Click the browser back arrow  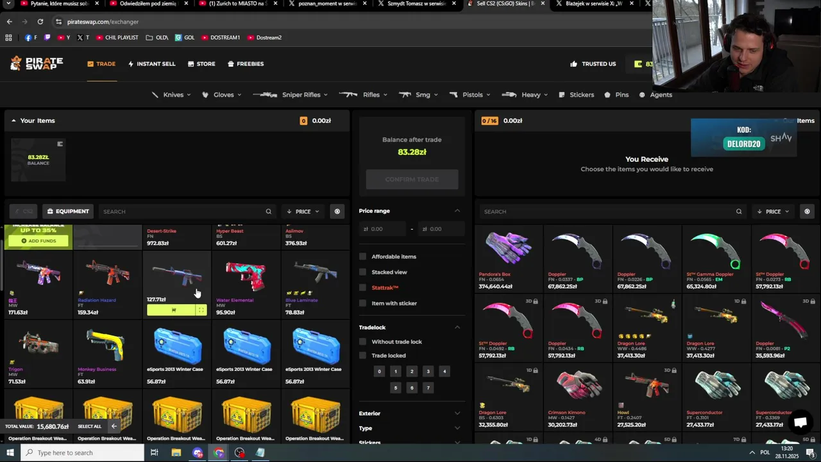pos(9,22)
